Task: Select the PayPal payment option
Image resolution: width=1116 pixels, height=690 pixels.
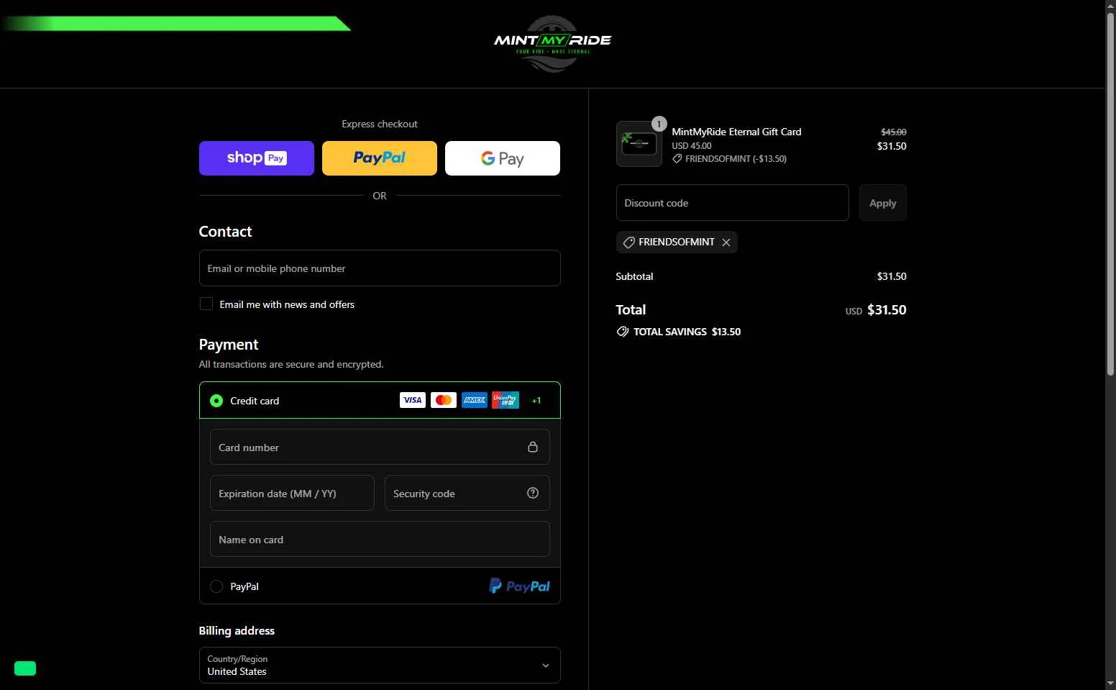Action: (216, 586)
